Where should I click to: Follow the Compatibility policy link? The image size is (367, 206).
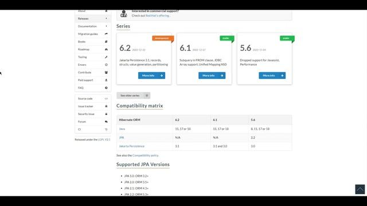[x=145, y=156]
